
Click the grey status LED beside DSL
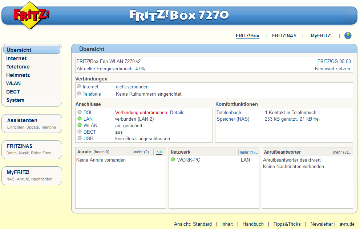[80, 112]
